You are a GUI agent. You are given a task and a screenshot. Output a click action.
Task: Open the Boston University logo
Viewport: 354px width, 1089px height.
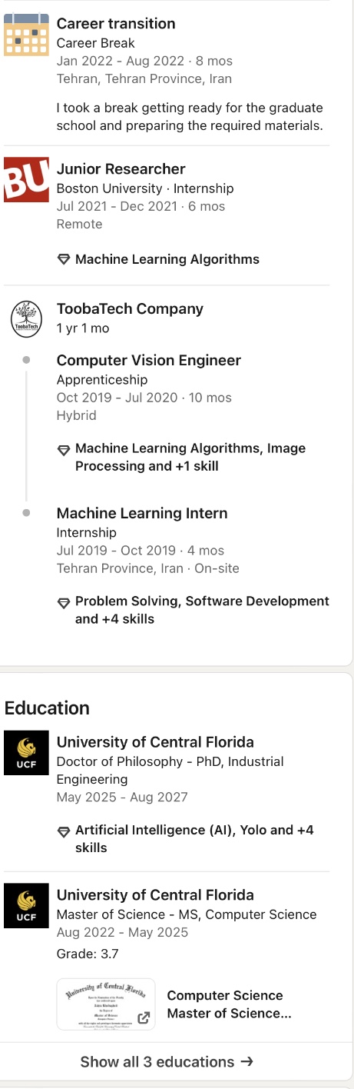pos(25,180)
